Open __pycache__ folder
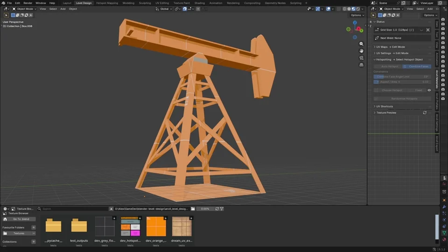 click(x=53, y=225)
